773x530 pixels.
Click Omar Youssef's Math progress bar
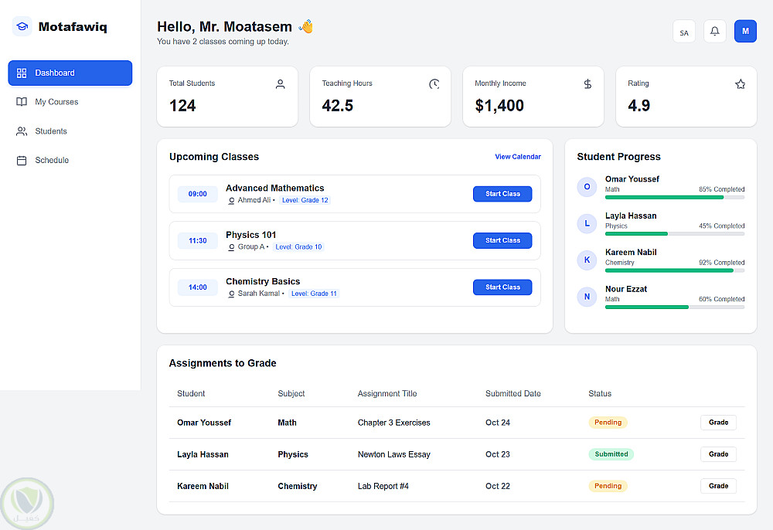point(674,198)
